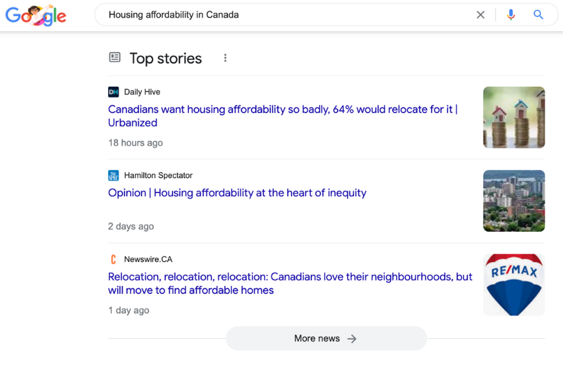Open the Relocation, relocation, relocation article
This screenshot has width=563, height=375.
coord(290,283)
